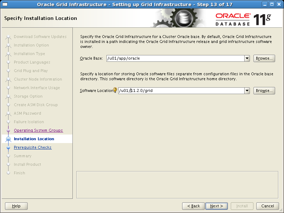This screenshot has height=213, width=284.
Task: Expand the Software Location dropdown arrow
Action: click(247, 91)
